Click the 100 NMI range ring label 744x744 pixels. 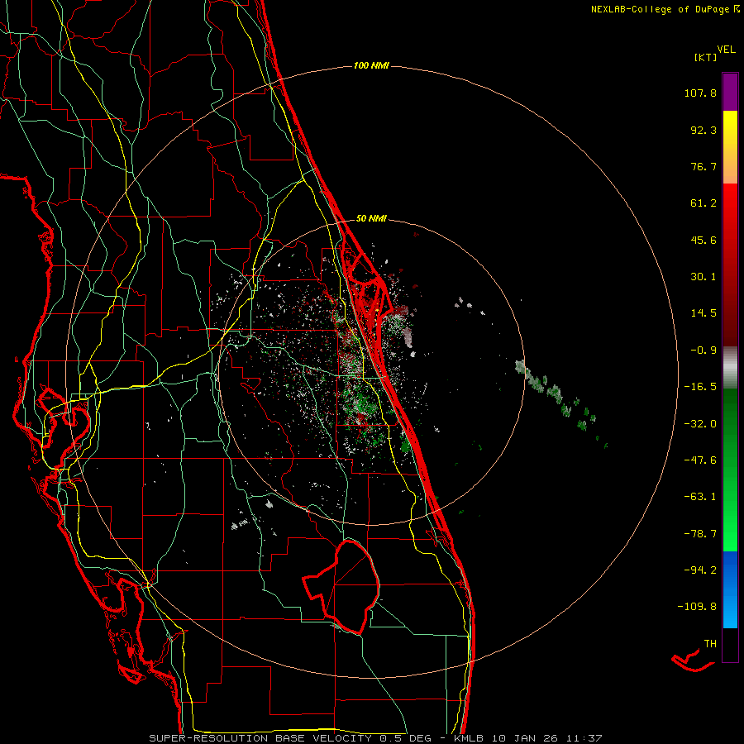(371, 65)
